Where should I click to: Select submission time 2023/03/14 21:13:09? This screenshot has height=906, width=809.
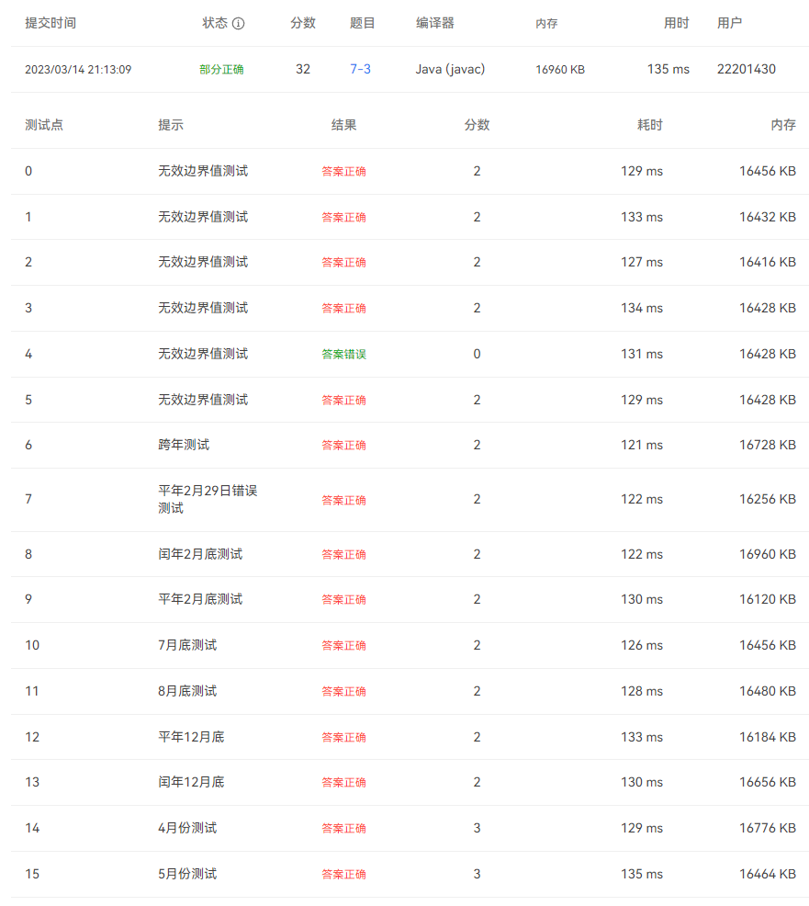pos(78,69)
